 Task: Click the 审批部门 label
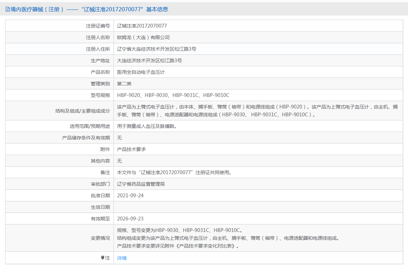click(100, 184)
